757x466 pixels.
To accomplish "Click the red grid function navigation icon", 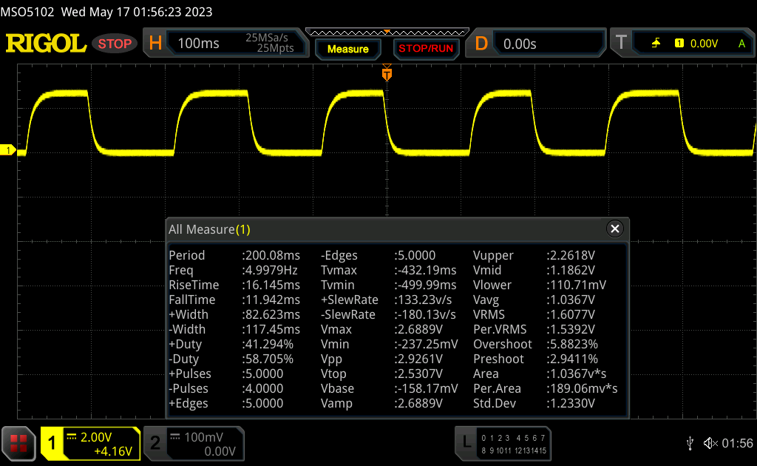I will (x=18, y=443).
